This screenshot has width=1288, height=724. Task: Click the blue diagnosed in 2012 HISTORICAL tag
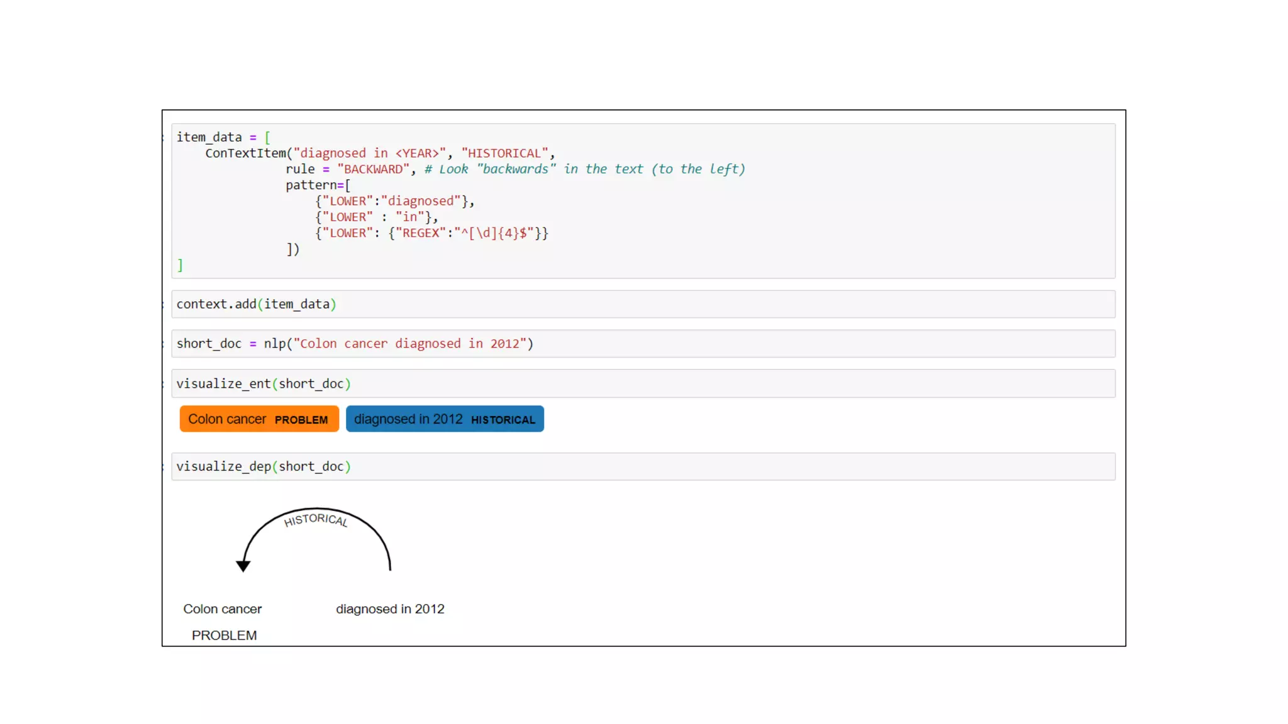(444, 419)
